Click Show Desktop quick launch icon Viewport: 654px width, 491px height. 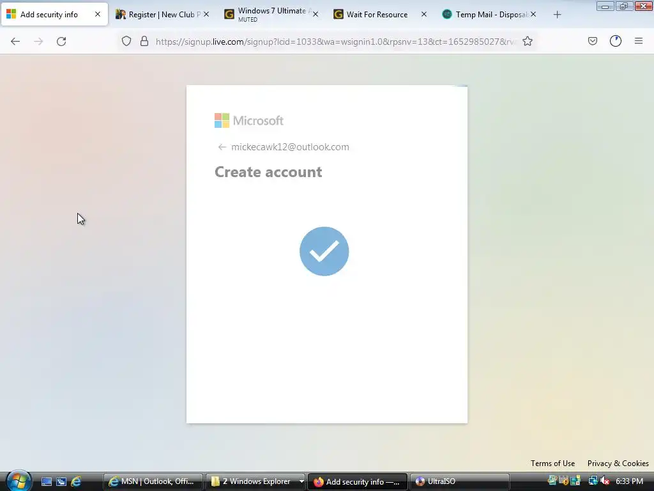pos(47,481)
